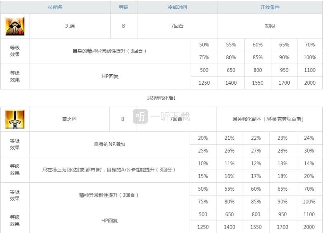Click the 一听下载 watermark logo icon
Viewport: 323px width, 233px height.
[140, 116]
